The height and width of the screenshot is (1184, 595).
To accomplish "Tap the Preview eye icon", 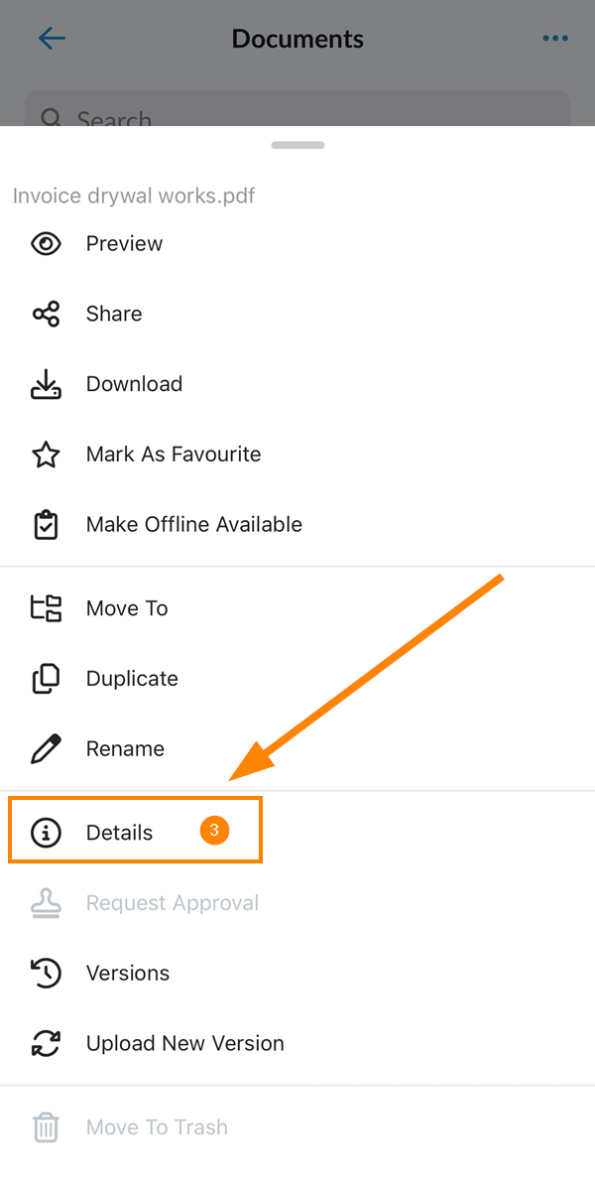I will tap(46, 244).
